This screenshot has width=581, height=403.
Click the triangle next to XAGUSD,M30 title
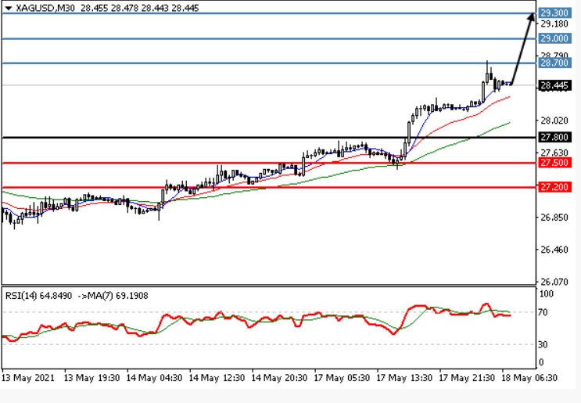[x=8, y=8]
